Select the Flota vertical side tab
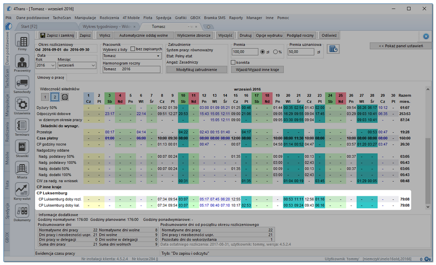This screenshot has height=265, width=436. point(8,185)
